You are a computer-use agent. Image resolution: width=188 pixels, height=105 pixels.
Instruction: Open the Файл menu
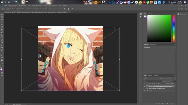click(x=6, y=6)
